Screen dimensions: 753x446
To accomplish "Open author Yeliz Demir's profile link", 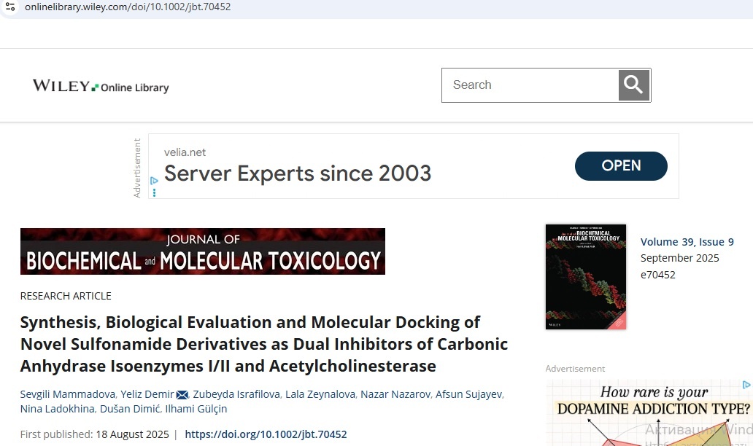I will coord(147,394).
